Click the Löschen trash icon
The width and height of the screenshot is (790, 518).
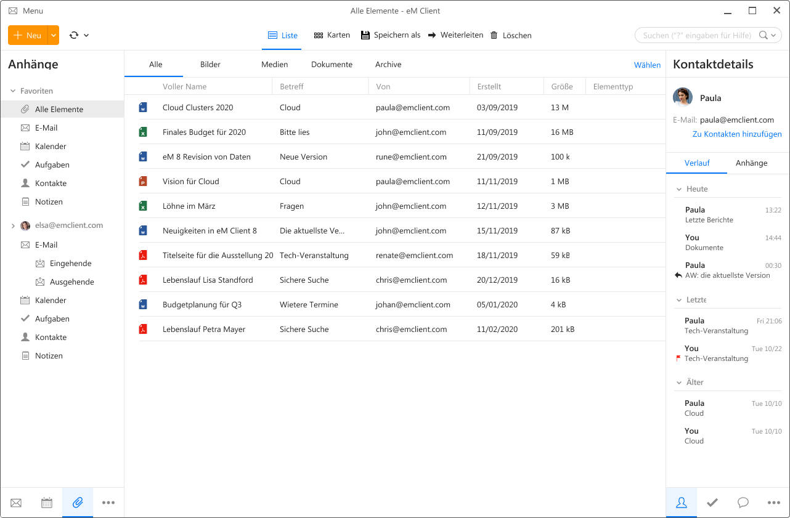494,35
